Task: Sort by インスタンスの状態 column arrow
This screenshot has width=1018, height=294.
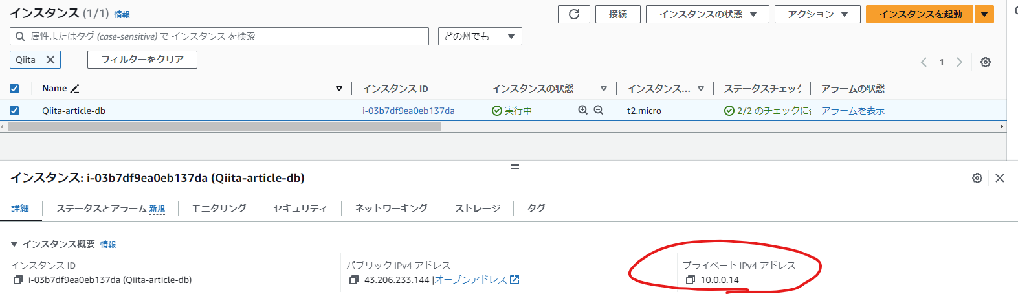Action: click(604, 89)
